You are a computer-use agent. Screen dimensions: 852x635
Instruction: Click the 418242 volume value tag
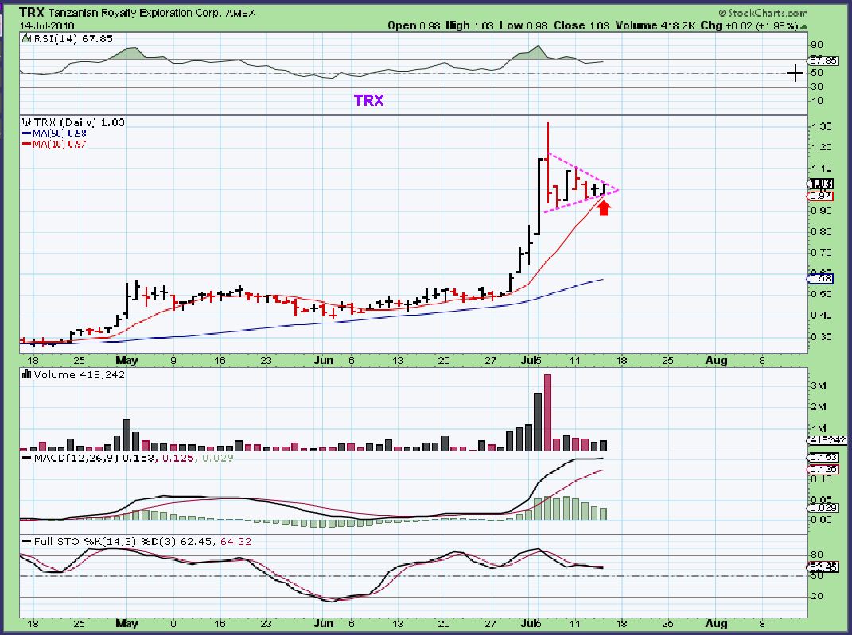[827, 440]
